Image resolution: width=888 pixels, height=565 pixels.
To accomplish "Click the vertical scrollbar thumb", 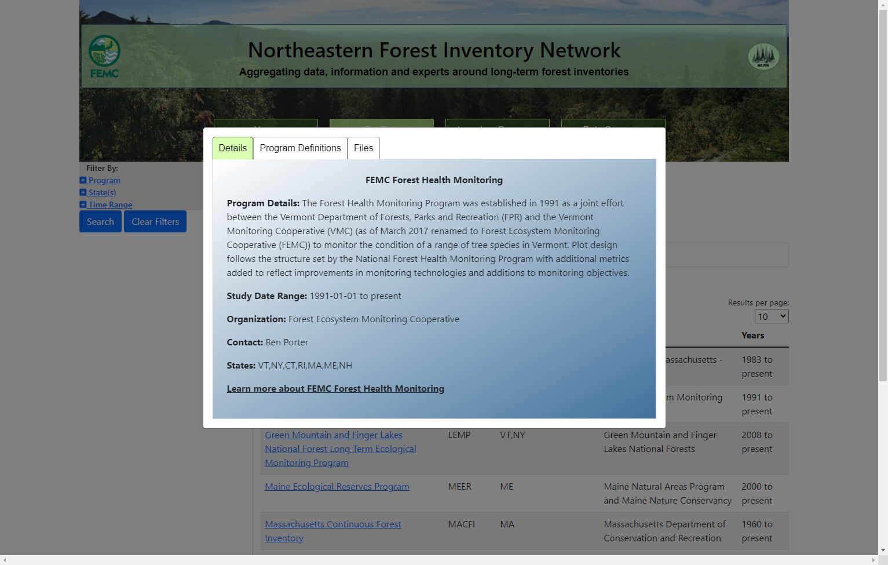I will tap(883, 194).
